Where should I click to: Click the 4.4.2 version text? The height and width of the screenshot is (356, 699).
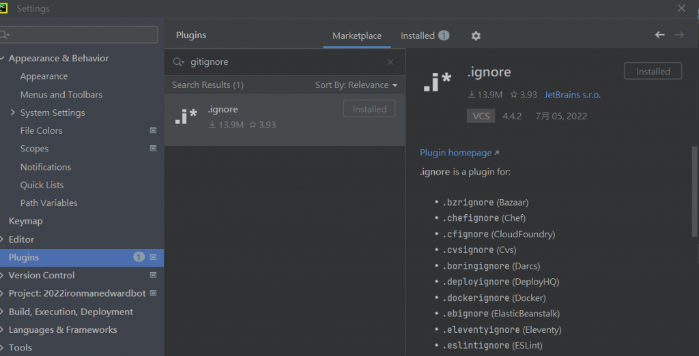[512, 117]
